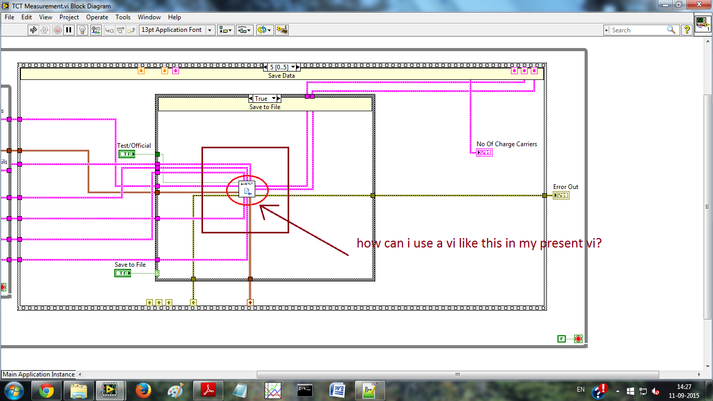Open Firefox from taskbar

point(143,390)
